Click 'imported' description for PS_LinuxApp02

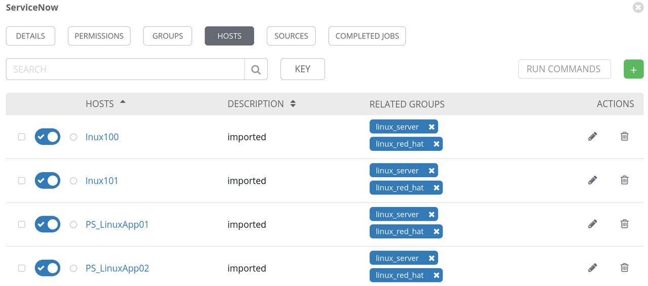point(247,268)
